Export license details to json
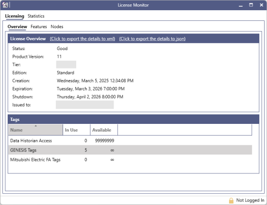This screenshot has width=267, height=205. (152, 39)
